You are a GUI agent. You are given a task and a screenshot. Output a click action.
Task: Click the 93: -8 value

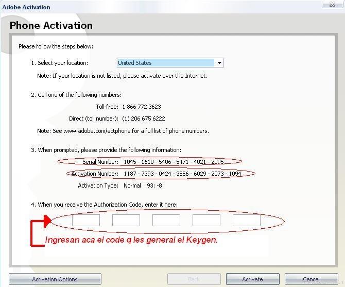tap(154, 185)
